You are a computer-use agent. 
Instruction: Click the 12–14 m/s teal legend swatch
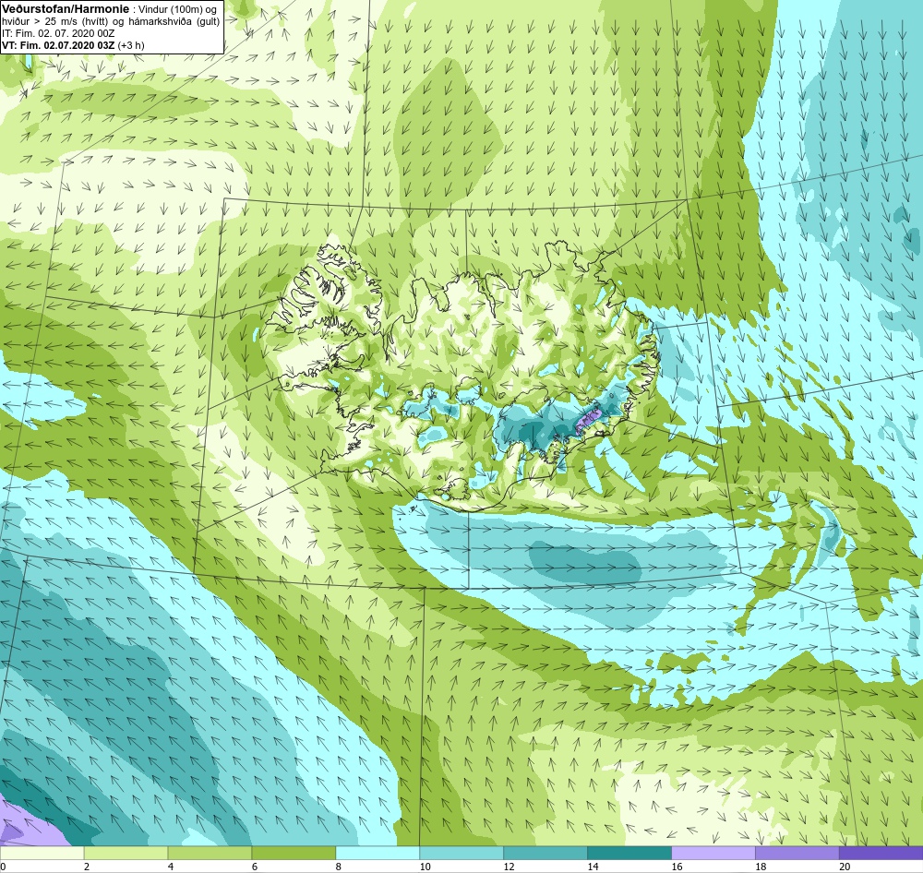point(545,853)
